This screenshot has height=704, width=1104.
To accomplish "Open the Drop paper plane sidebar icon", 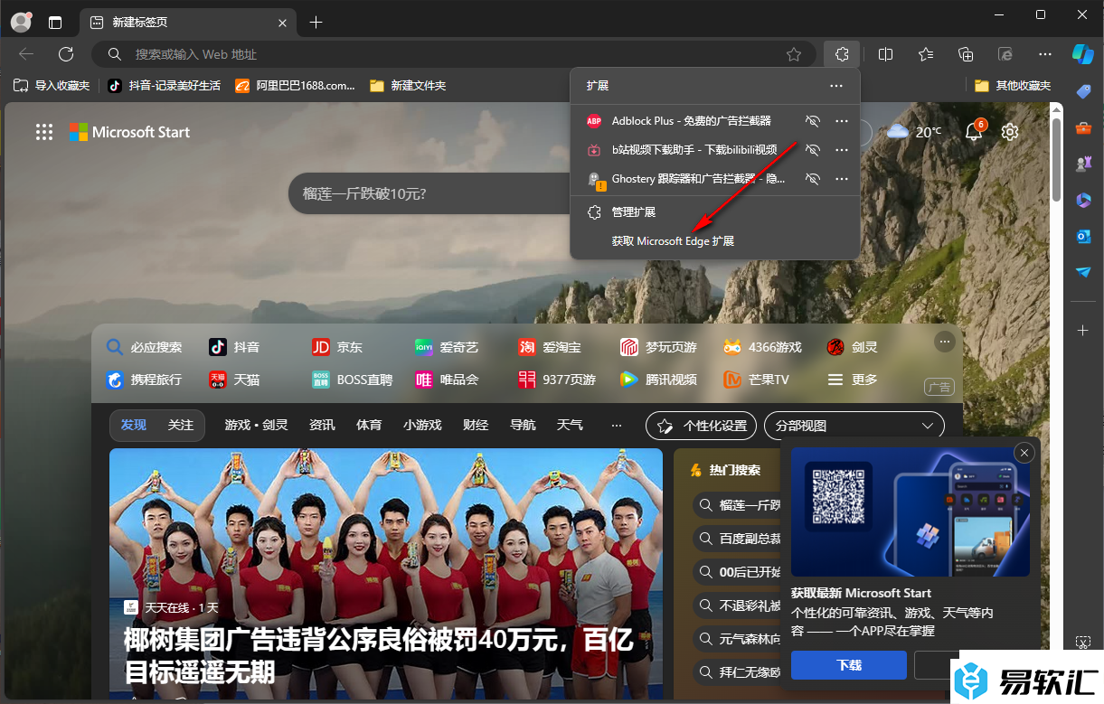I will tap(1083, 272).
